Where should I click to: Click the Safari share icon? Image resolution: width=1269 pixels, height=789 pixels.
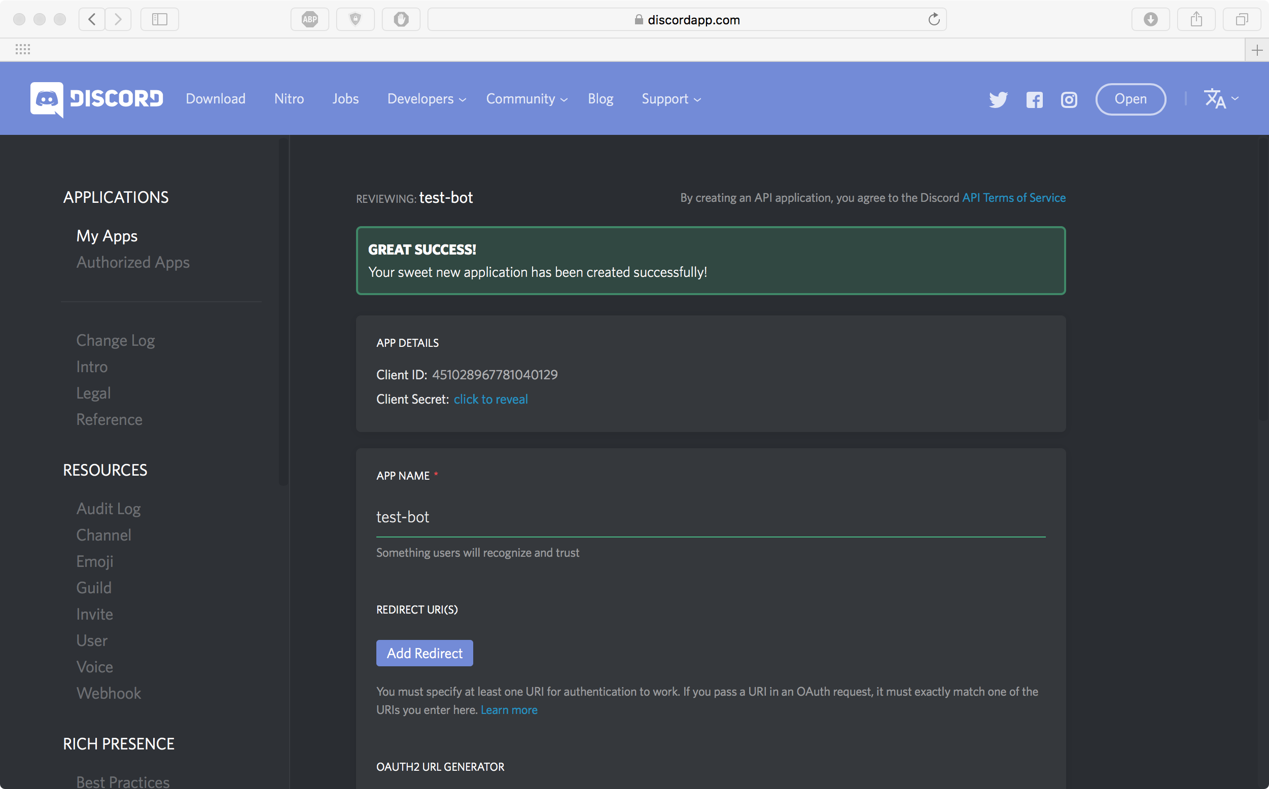coord(1196,20)
